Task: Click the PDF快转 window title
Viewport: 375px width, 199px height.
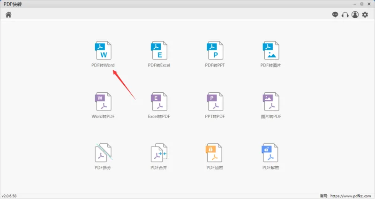Action: click(13, 4)
